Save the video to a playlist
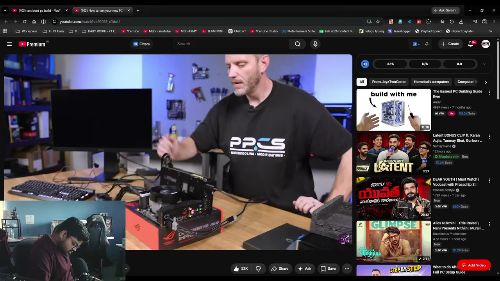 point(328,269)
